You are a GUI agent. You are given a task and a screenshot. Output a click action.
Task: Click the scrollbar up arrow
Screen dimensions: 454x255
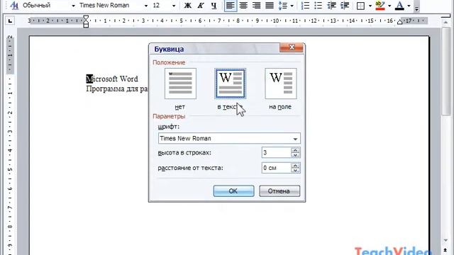[x=446, y=23]
